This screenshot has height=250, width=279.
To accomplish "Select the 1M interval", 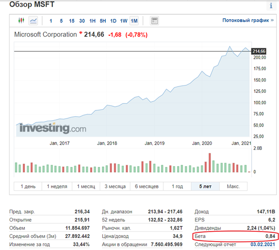I will (x=134, y=21).
